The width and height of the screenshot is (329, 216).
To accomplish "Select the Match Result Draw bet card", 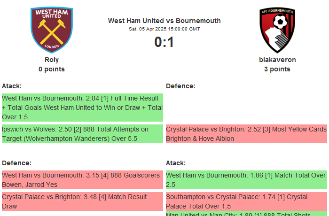I will coord(82,201).
